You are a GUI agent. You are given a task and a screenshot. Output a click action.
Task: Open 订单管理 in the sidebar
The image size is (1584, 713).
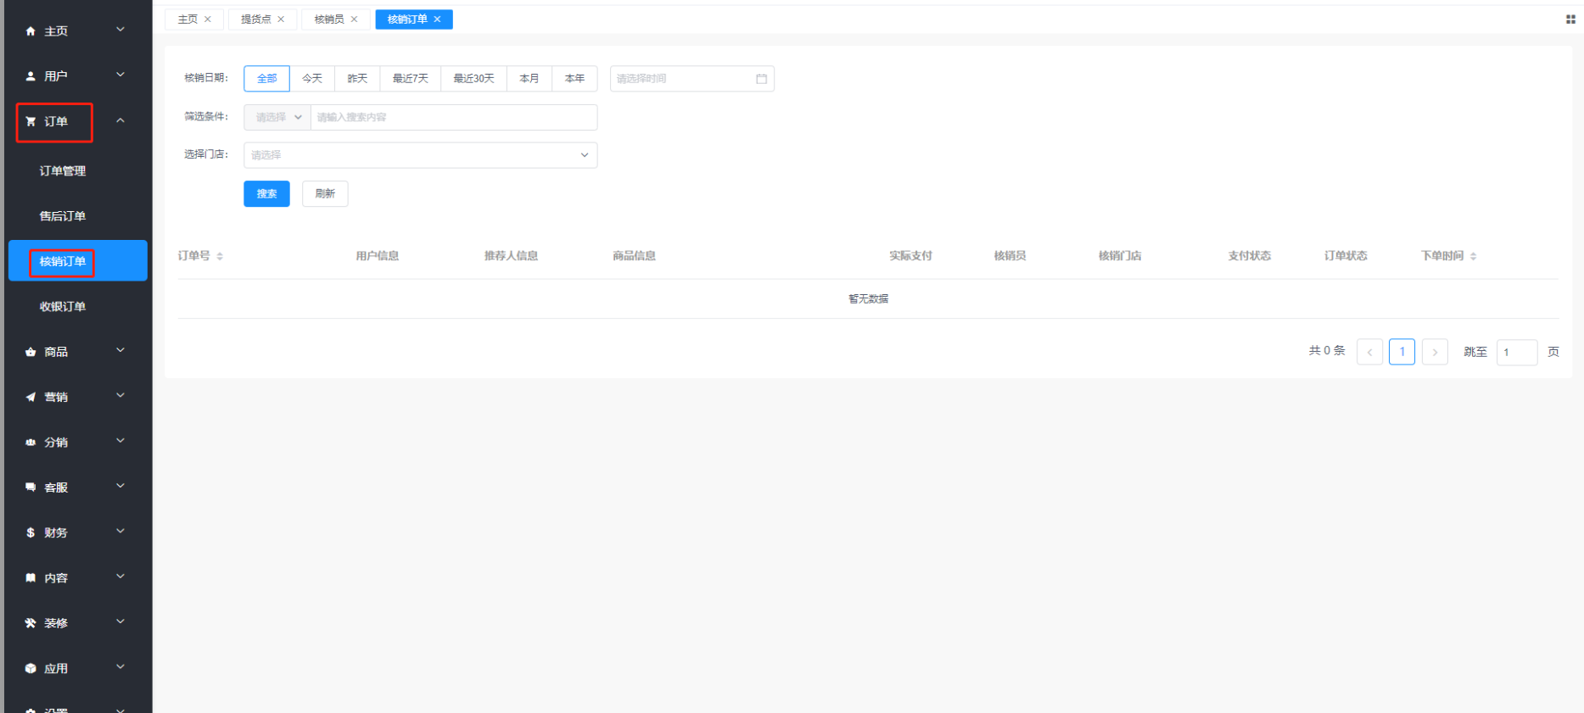tap(63, 171)
